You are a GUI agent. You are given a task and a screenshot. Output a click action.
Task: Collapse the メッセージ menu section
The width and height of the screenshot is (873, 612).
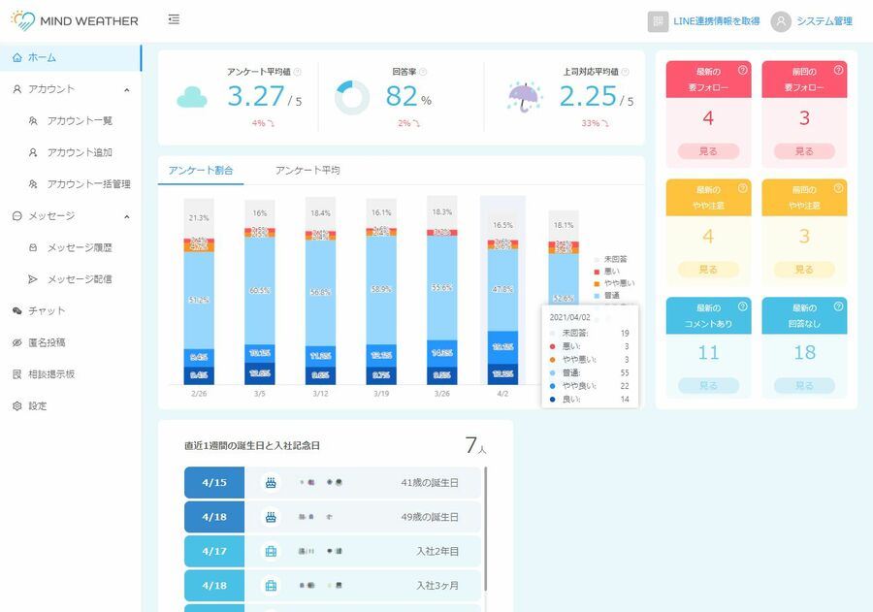click(x=127, y=216)
